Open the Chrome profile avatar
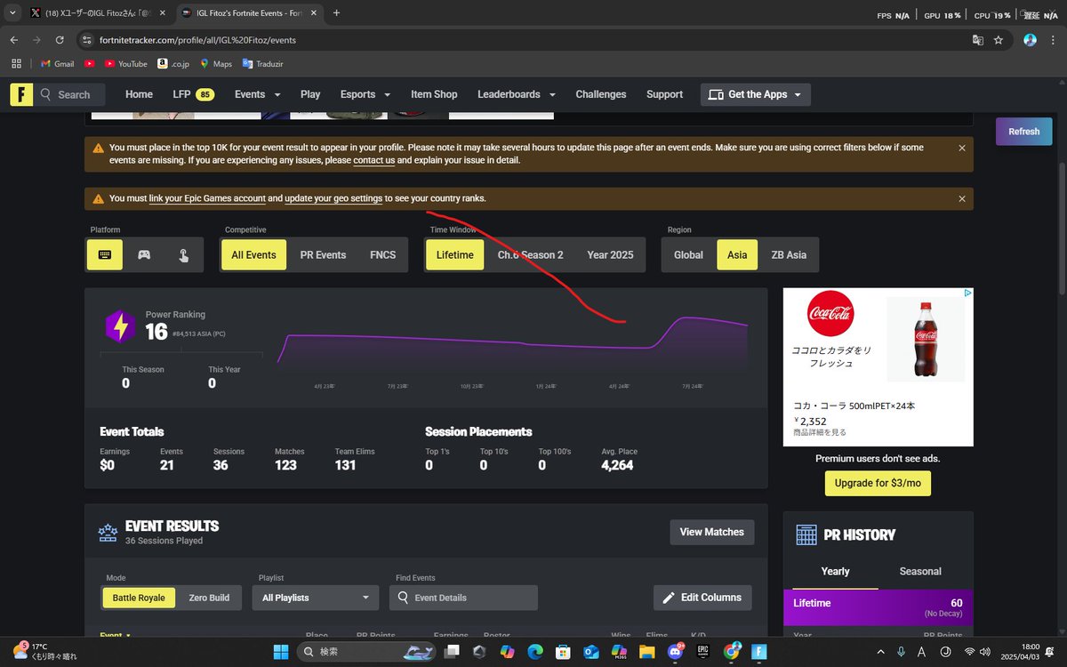Screen dimensions: 1067x667 coord(1031,40)
